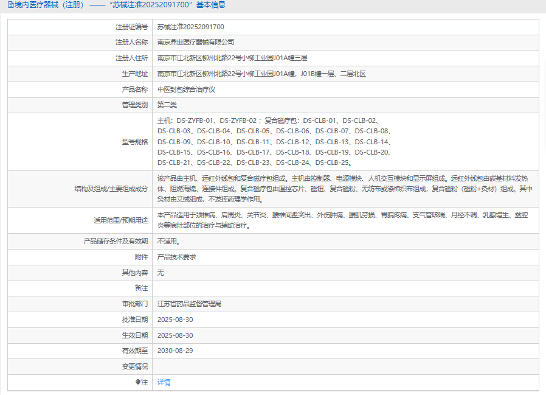
Task: Click the 审批部门 row label
Action: (x=135, y=304)
